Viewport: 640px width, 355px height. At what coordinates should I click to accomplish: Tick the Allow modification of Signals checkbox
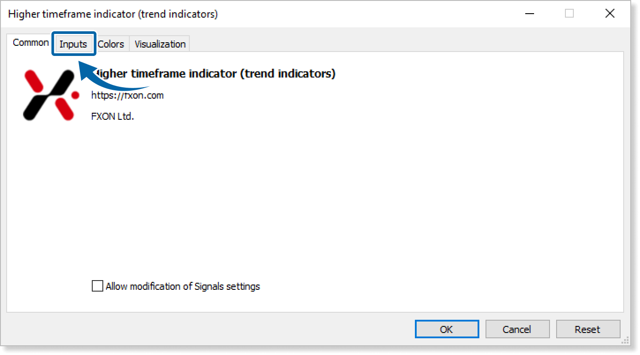97,286
